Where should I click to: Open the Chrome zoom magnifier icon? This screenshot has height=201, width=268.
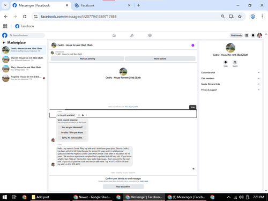pos(223,17)
